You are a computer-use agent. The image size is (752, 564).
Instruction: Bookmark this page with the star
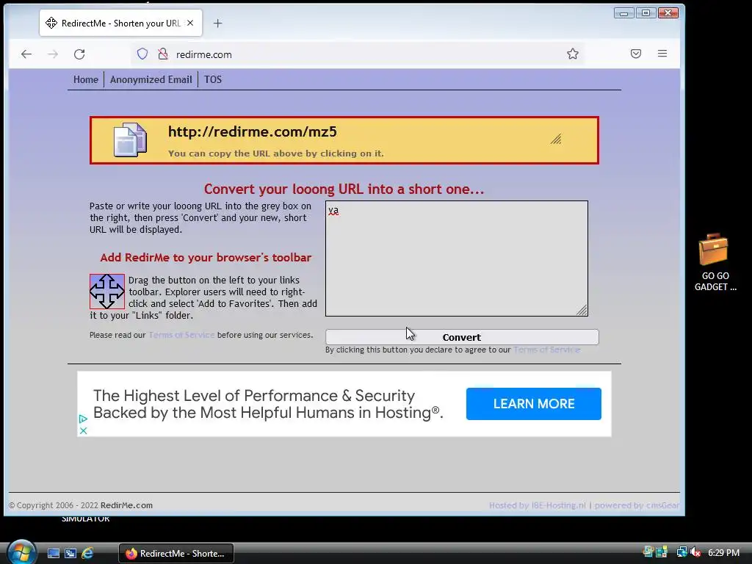(573, 54)
